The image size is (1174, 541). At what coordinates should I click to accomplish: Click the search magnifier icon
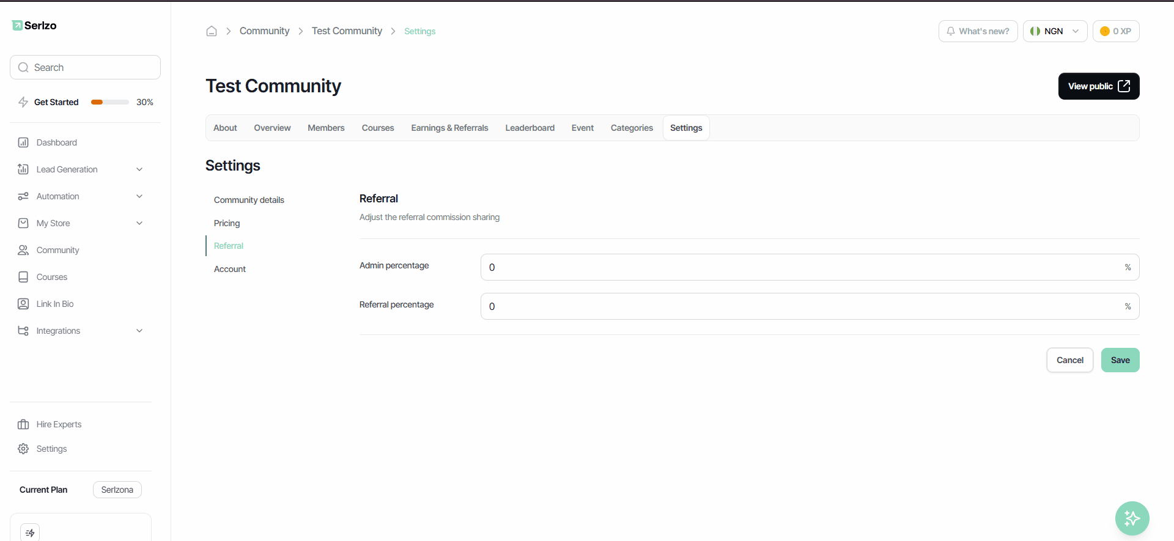tap(23, 67)
